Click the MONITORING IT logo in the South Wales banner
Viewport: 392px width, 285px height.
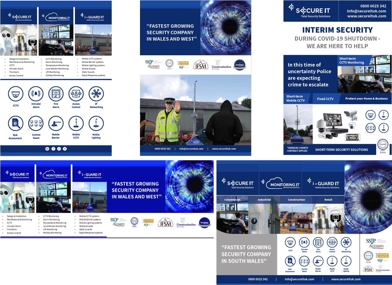coord(280,183)
